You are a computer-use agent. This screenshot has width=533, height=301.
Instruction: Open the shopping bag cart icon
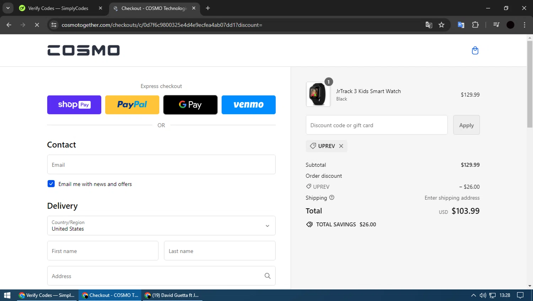[475, 50]
